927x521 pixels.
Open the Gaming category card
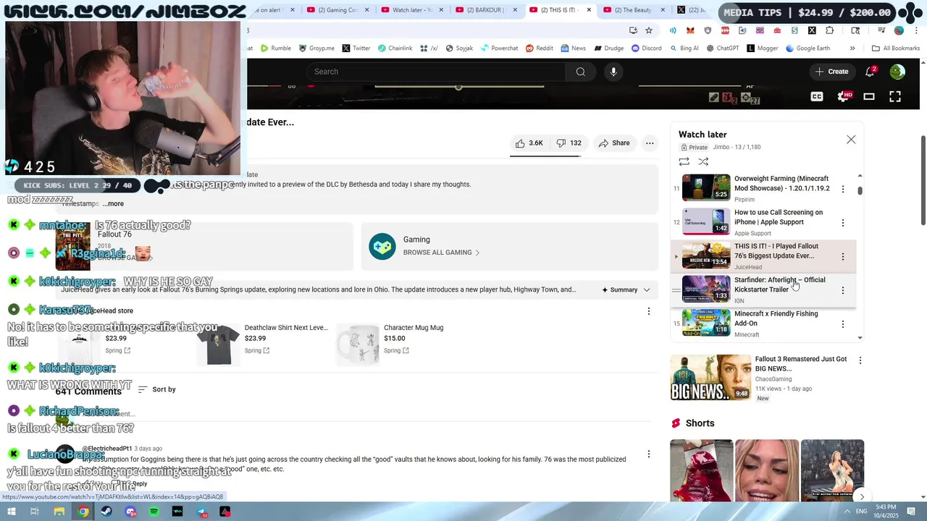click(508, 247)
